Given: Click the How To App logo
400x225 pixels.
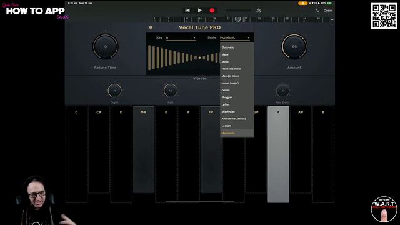Looking at the screenshot, I should pos(36,11).
